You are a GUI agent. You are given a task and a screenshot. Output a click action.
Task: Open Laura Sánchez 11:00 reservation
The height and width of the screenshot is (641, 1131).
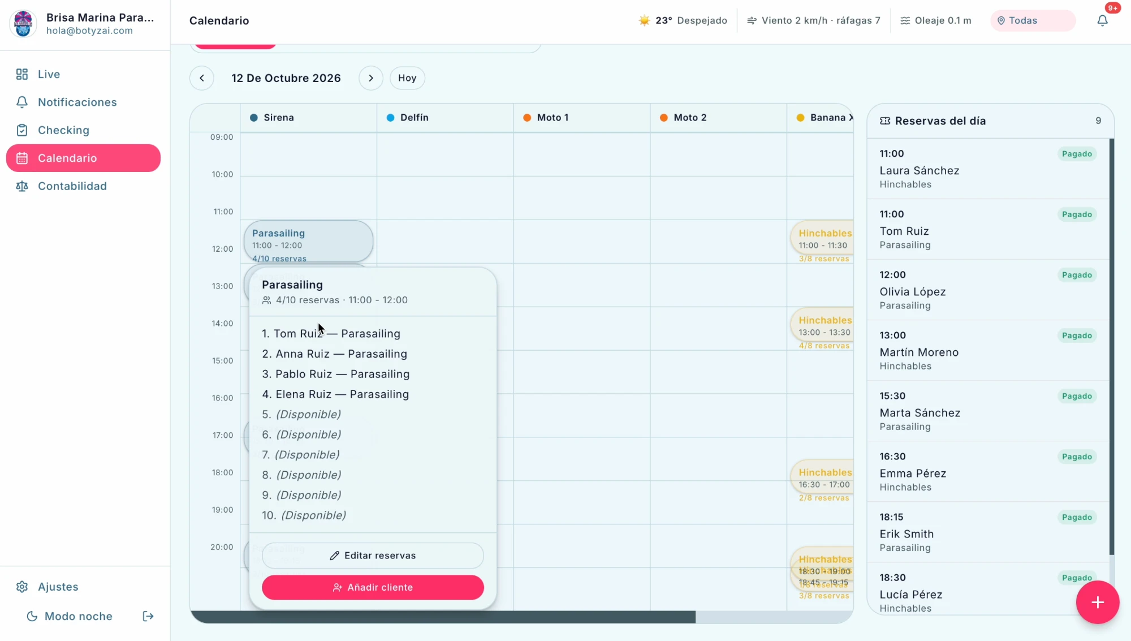[x=988, y=169]
